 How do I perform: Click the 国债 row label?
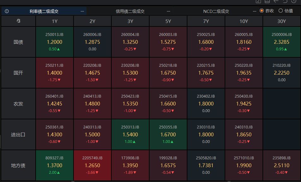[18, 42]
